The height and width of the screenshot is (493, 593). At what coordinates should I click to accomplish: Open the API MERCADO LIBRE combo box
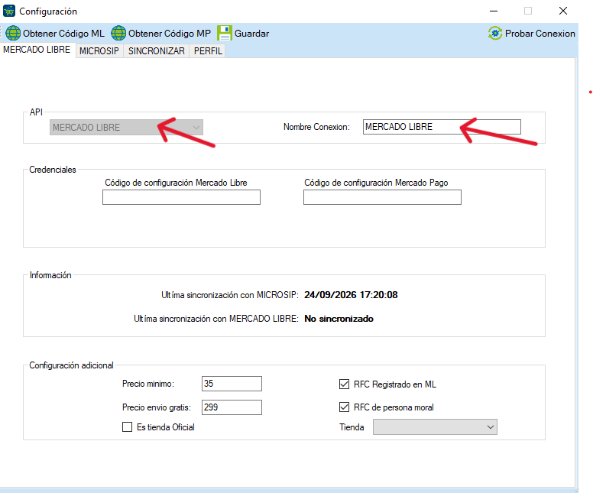click(126, 128)
